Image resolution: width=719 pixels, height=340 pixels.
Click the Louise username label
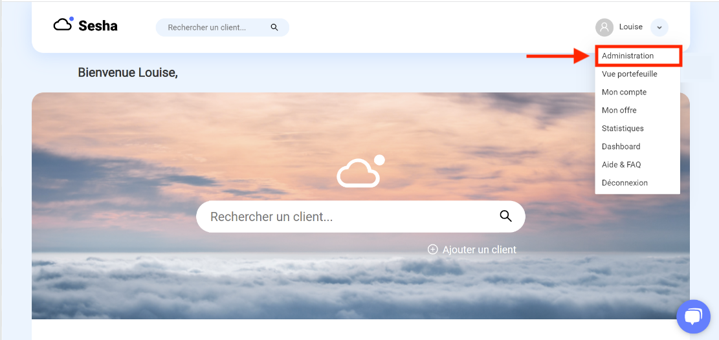(631, 27)
